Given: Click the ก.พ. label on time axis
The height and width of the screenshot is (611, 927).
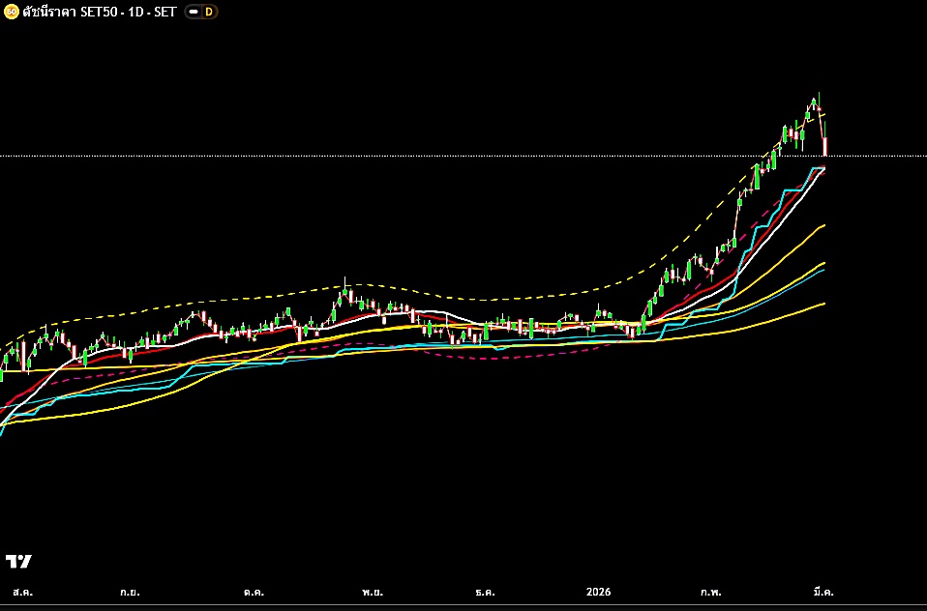Looking at the screenshot, I should (x=711, y=592).
